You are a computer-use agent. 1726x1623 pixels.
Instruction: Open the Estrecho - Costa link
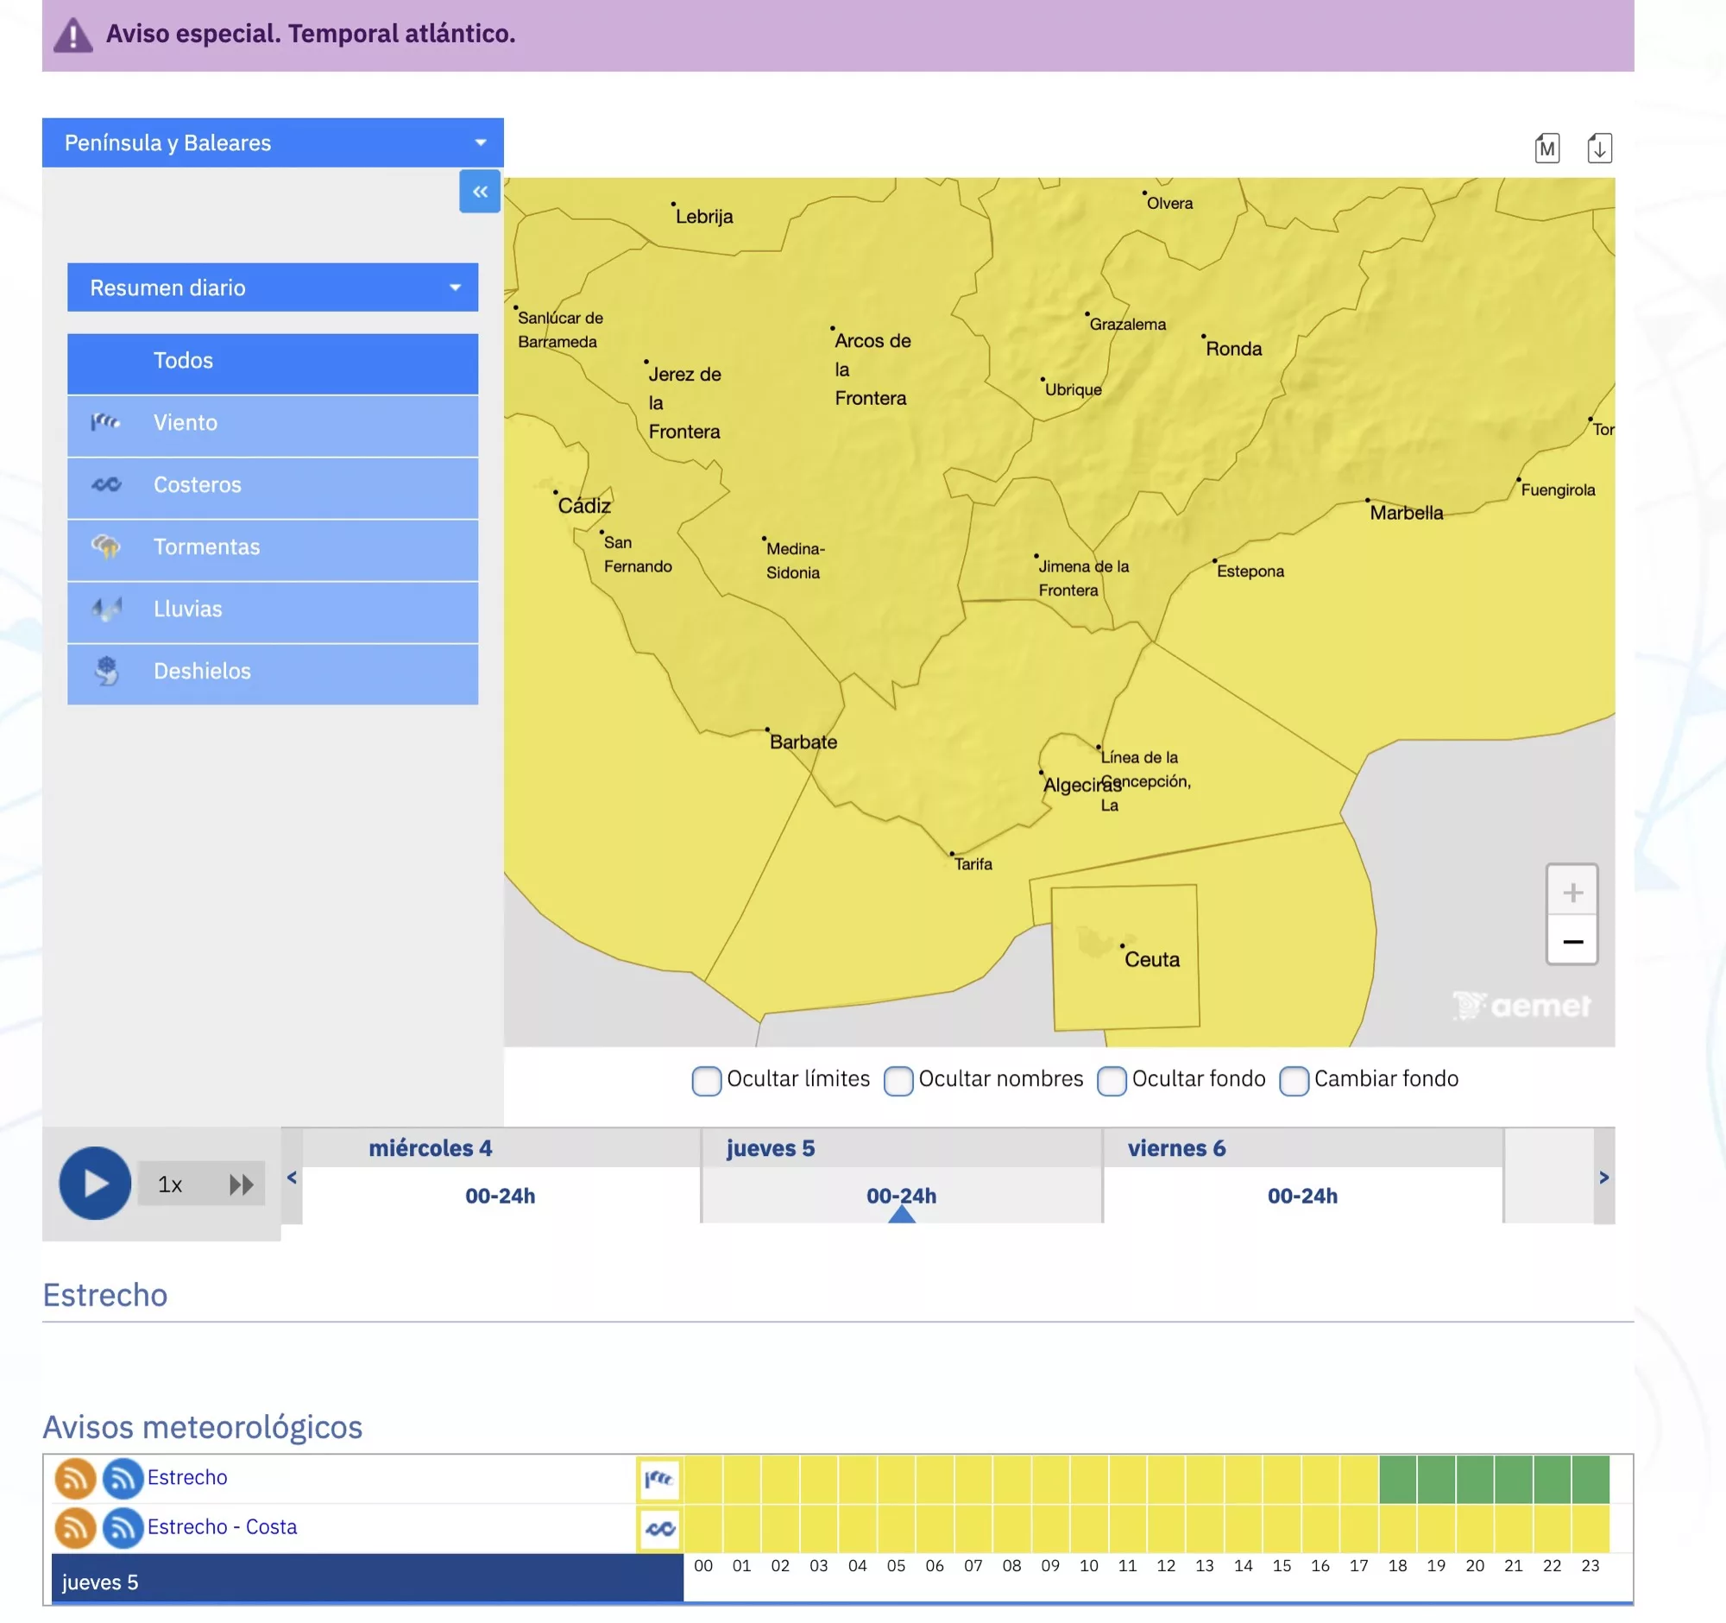pos(223,1526)
